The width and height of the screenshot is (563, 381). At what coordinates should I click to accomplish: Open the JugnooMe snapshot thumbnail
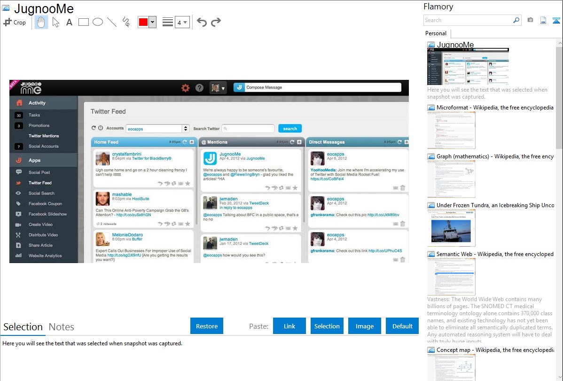(x=468, y=67)
